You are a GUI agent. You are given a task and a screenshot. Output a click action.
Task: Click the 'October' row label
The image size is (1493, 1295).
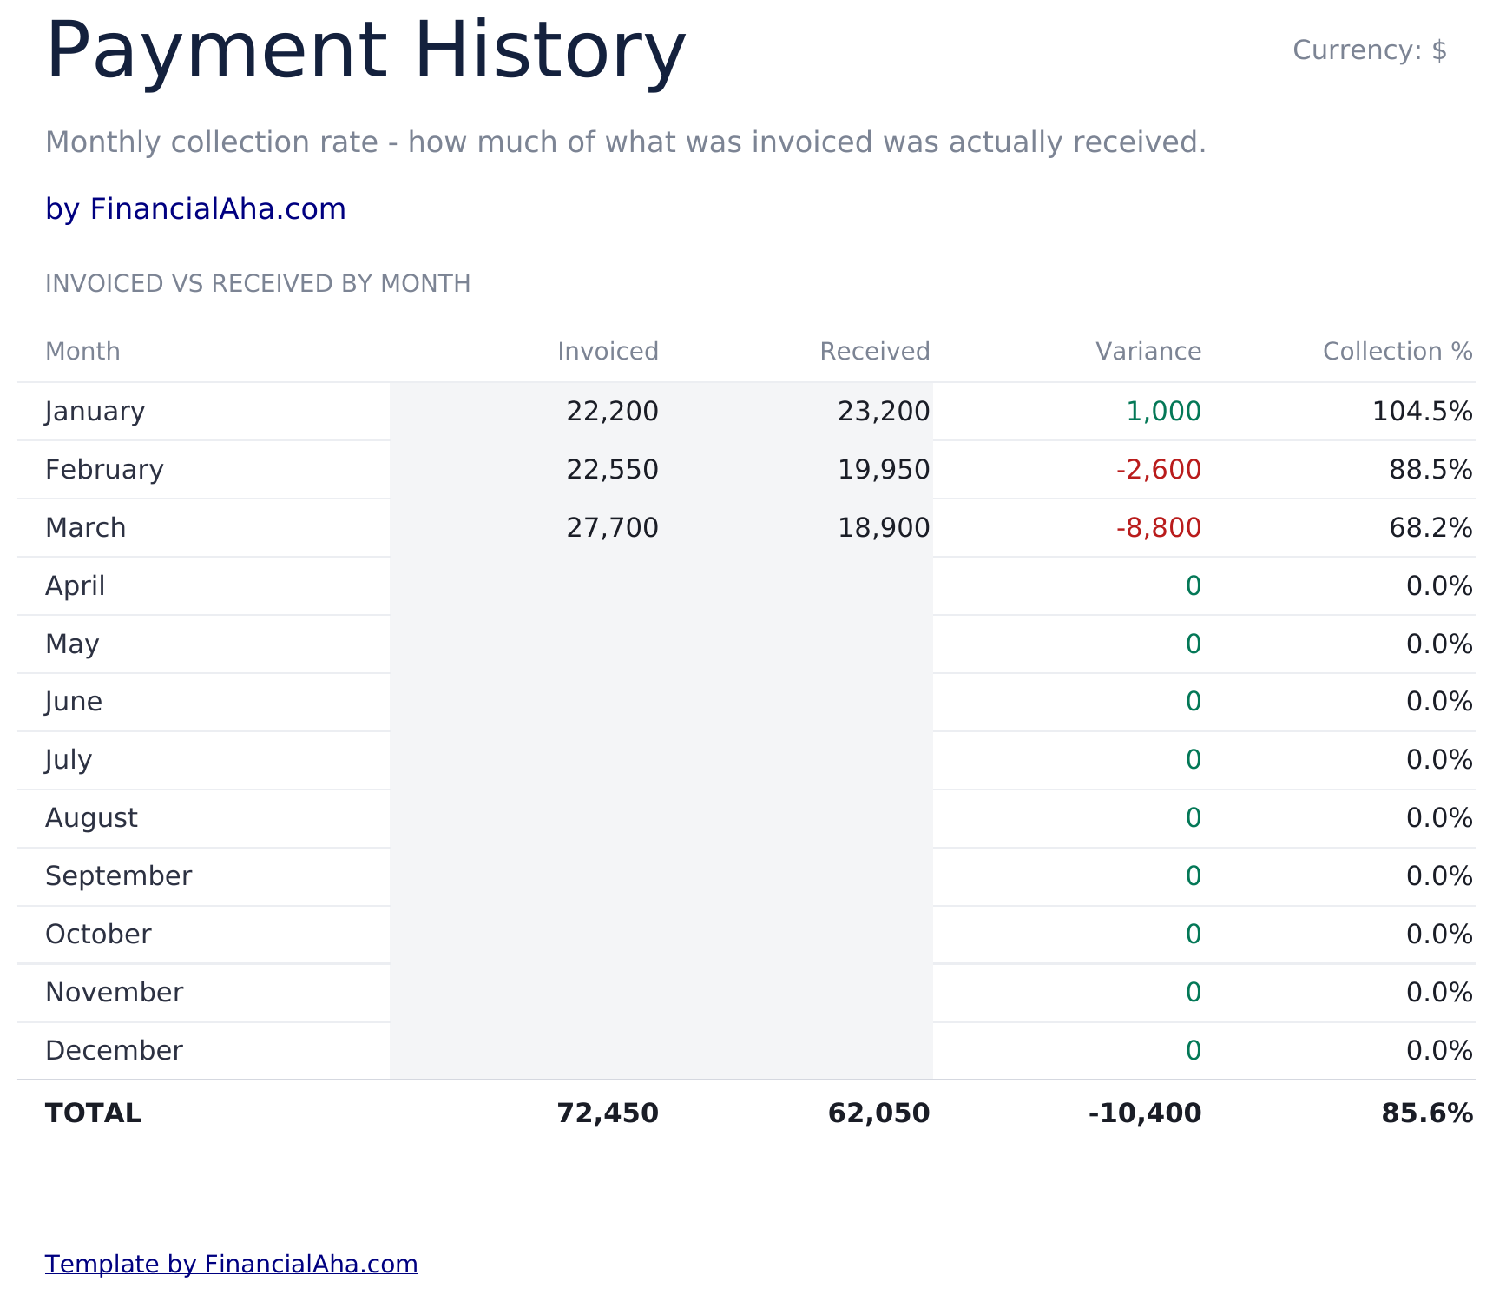click(98, 935)
